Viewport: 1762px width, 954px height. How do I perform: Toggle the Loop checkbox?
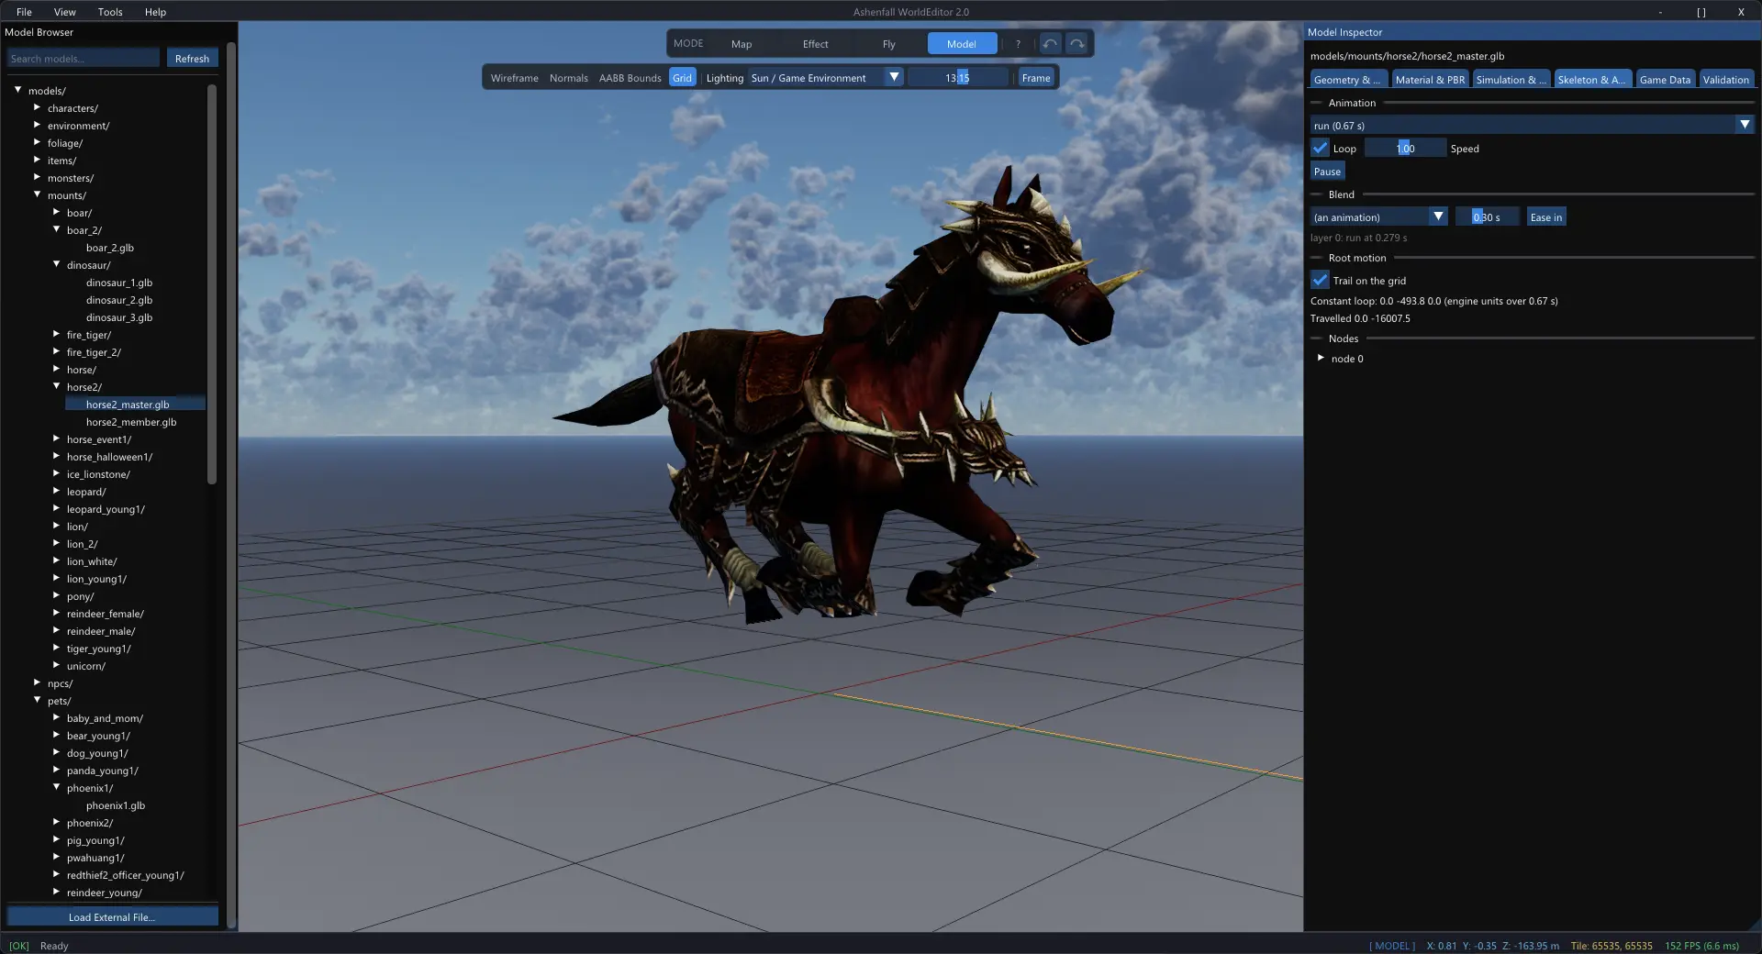pyautogui.click(x=1320, y=149)
